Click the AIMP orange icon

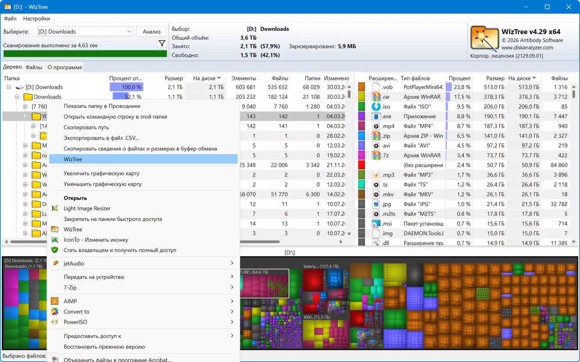click(55, 301)
